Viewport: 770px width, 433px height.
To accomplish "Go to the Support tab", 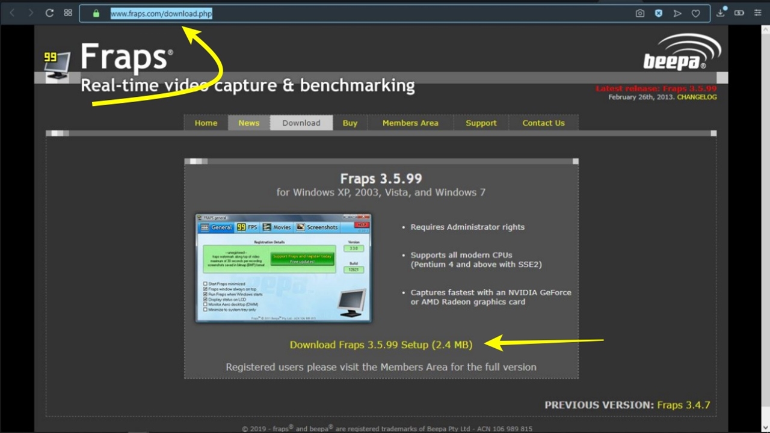I will click(481, 123).
